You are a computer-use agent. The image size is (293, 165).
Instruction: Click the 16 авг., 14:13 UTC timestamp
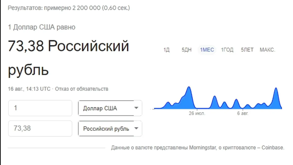(x=29, y=89)
